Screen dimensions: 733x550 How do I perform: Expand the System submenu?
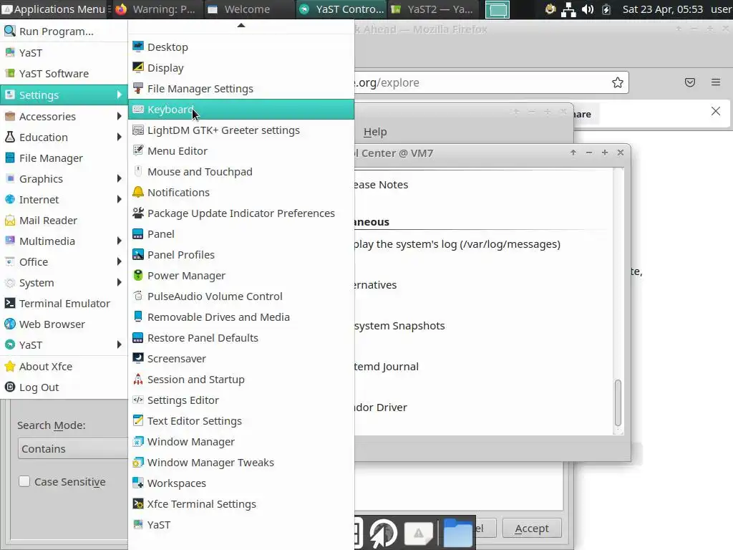click(x=64, y=282)
